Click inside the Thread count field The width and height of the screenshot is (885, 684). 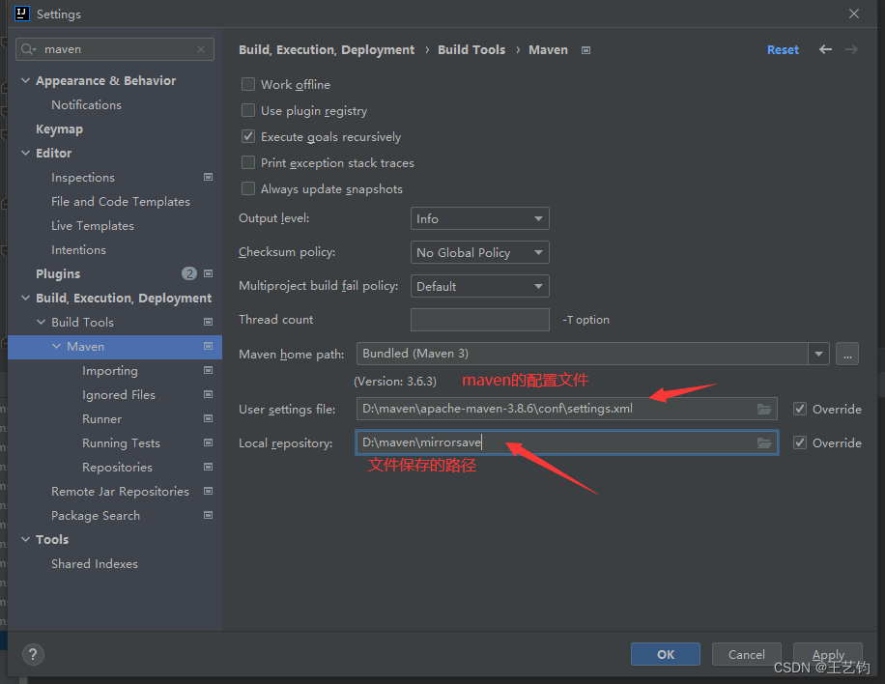pos(479,319)
